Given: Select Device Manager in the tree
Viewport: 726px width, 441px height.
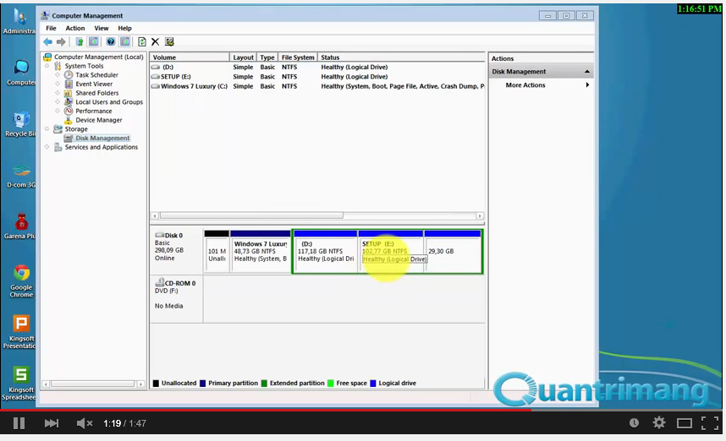Looking at the screenshot, I should tap(98, 120).
